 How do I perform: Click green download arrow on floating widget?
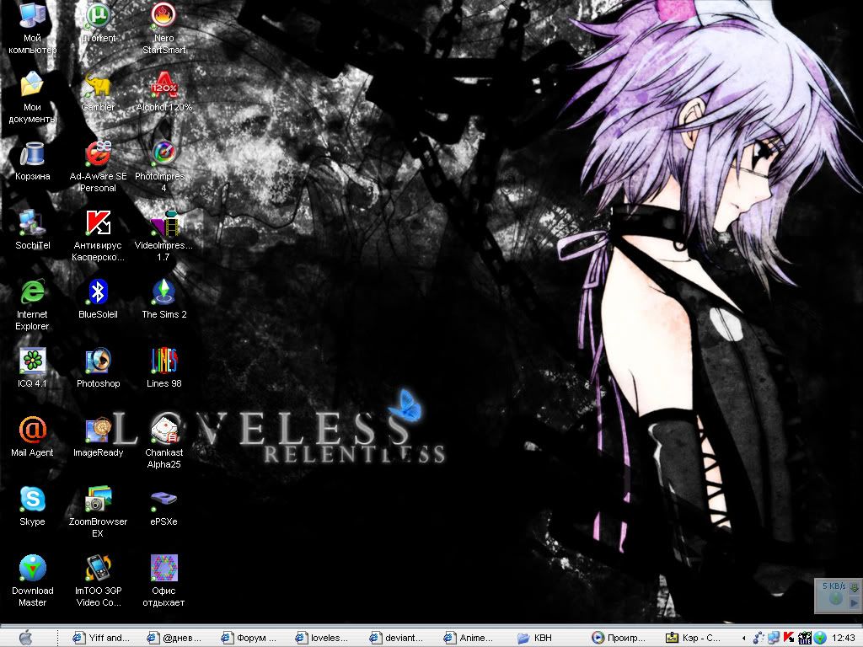(x=855, y=587)
